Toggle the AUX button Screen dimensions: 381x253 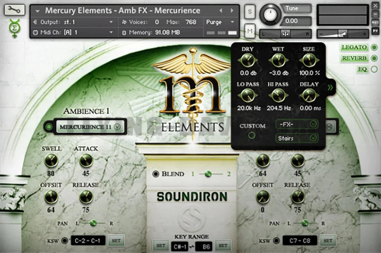coord(375,22)
